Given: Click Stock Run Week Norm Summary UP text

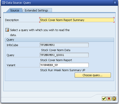Looking at the screenshot, I should [x=63, y=70].
